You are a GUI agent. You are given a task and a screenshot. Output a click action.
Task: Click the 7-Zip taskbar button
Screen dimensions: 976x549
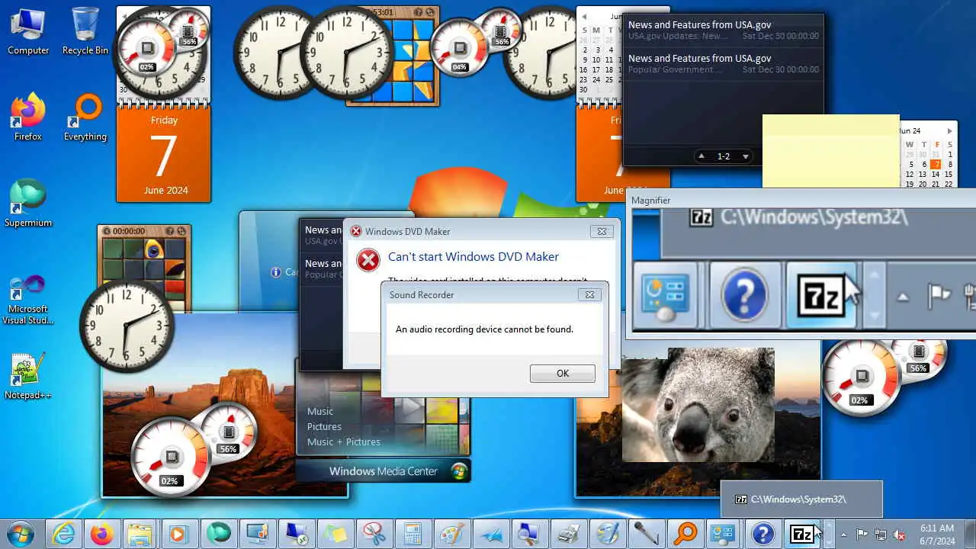click(x=801, y=534)
